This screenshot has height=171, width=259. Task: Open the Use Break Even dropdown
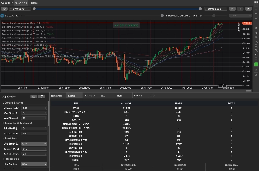pyautogui.click(x=34, y=143)
